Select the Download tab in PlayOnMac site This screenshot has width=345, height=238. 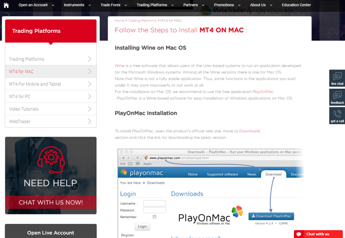tap(273, 174)
